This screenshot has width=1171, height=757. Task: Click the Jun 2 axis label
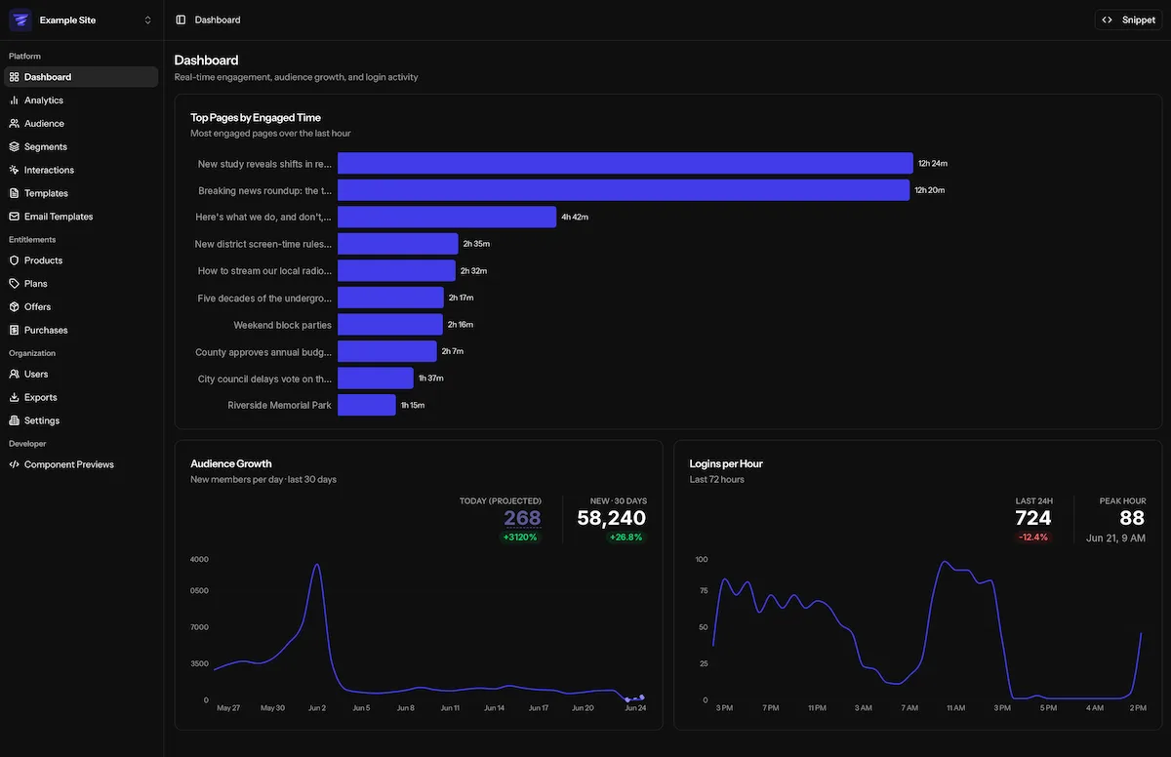coord(317,708)
